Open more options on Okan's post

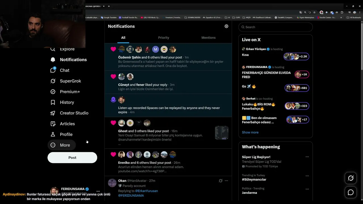click(226, 181)
